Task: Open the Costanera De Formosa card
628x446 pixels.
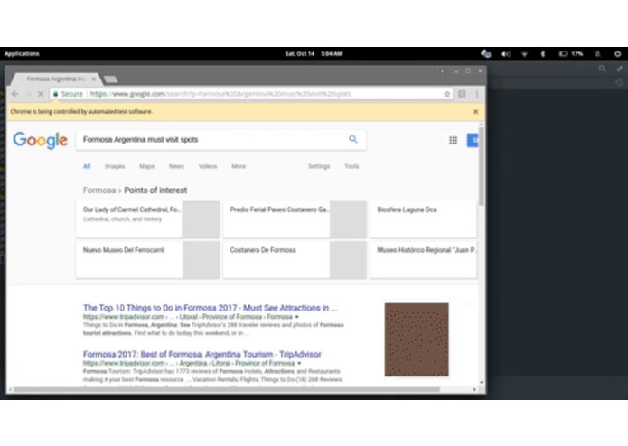Action: point(295,260)
